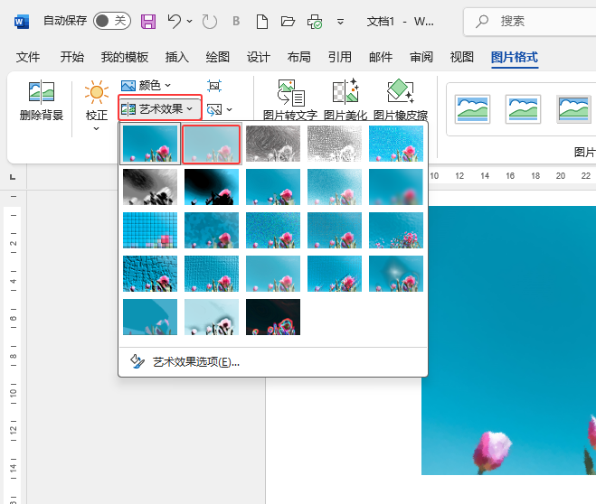Save document with purple floppy icon
The height and width of the screenshot is (504, 596).
pos(148,22)
